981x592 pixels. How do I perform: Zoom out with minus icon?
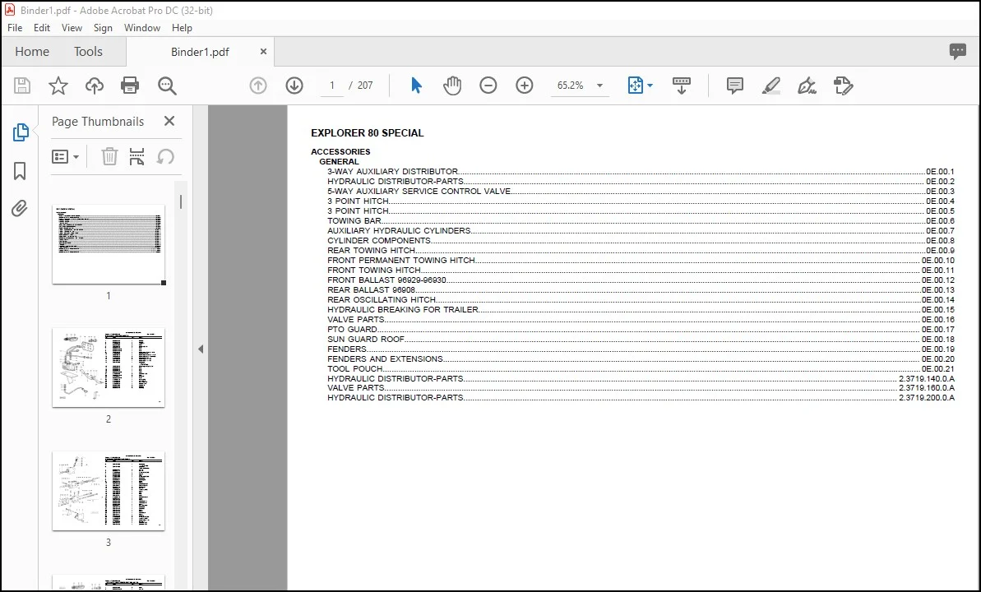click(488, 86)
